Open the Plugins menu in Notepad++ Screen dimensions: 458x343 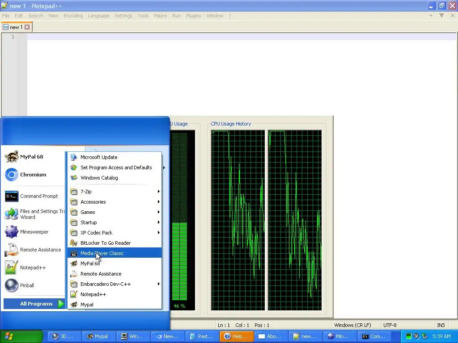click(193, 16)
